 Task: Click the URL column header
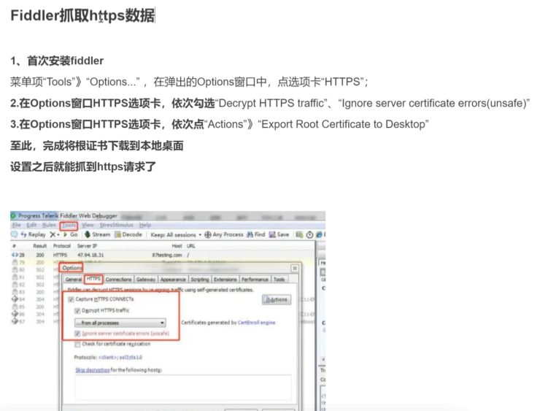click(191, 246)
